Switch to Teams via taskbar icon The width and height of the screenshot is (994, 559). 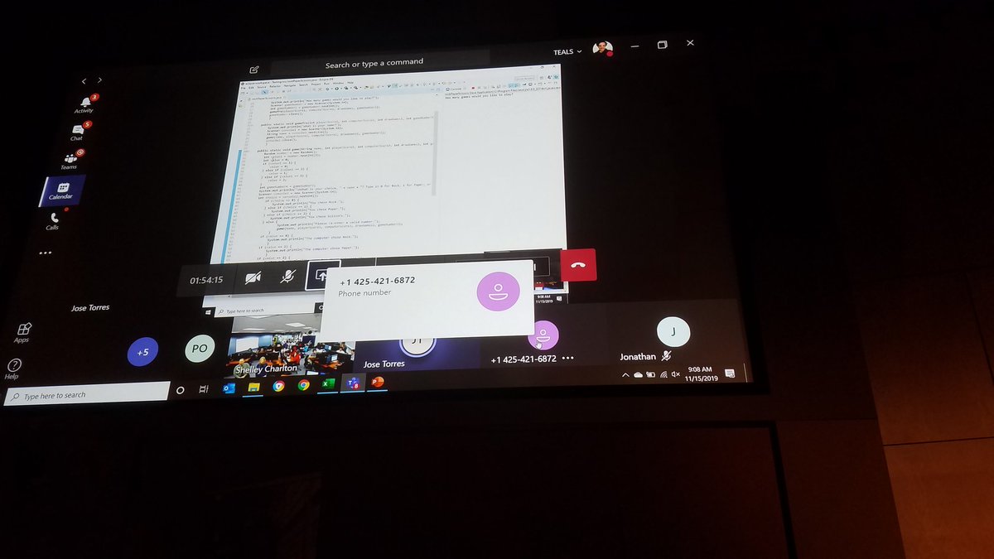[x=354, y=383]
